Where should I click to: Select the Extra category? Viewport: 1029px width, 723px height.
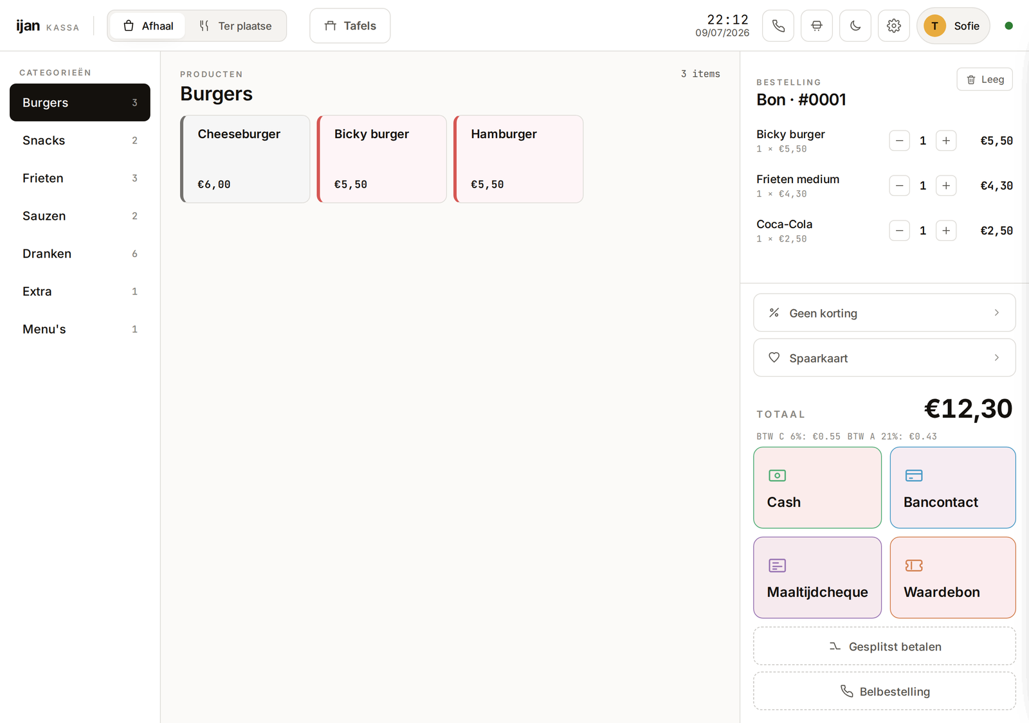[80, 291]
